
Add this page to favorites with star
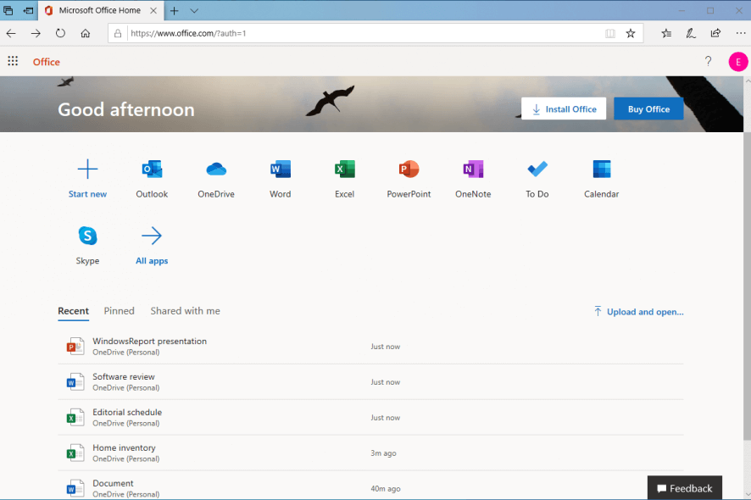631,33
